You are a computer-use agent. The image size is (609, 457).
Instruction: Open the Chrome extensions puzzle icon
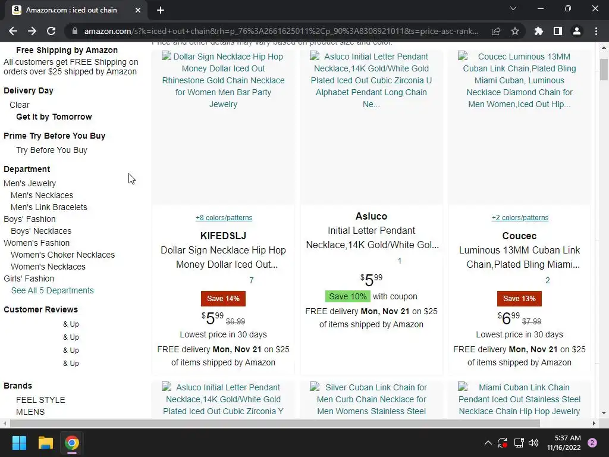pyautogui.click(x=539, y=31)
